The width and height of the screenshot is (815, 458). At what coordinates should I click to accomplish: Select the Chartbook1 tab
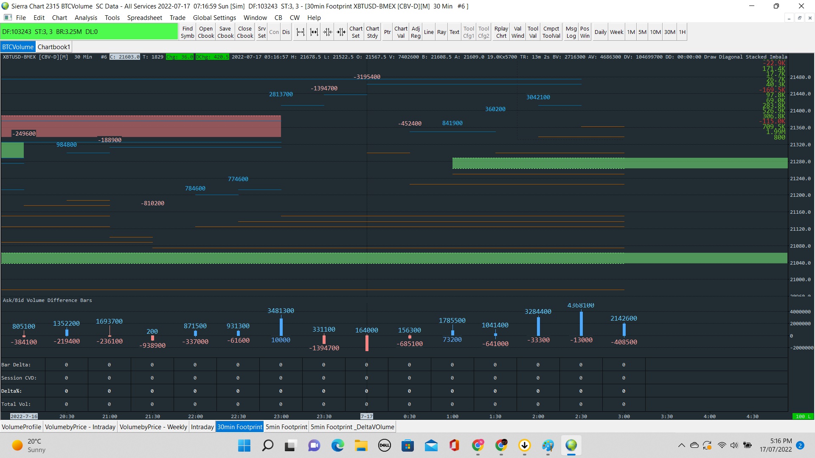[x=53, y=47]
